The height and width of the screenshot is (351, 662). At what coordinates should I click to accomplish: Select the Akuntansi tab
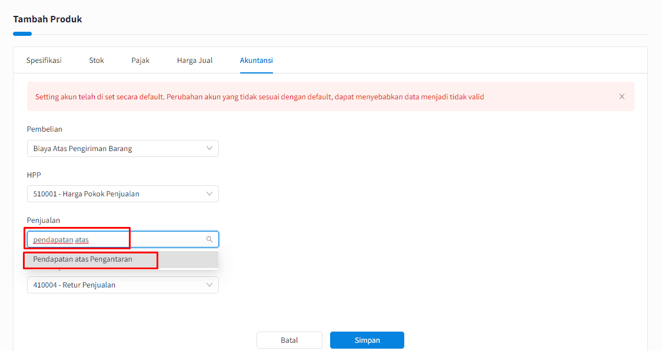257,61
